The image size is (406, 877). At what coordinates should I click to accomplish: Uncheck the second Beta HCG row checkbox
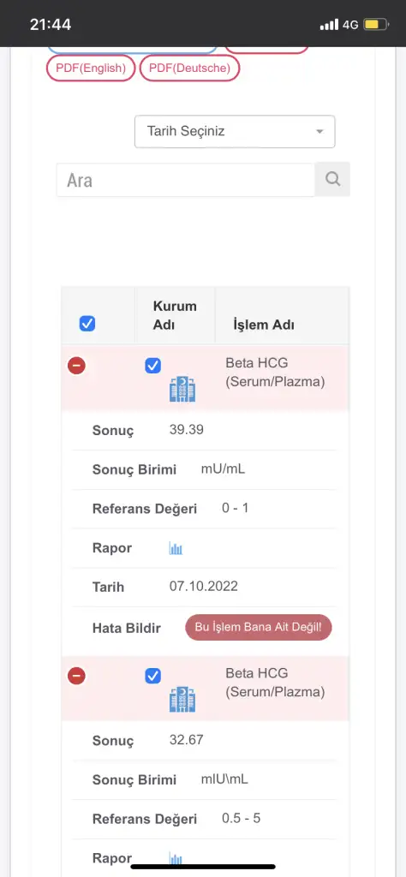point(152,676)
